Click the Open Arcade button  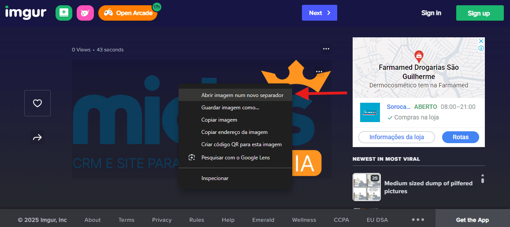click(x=128, y=13)
